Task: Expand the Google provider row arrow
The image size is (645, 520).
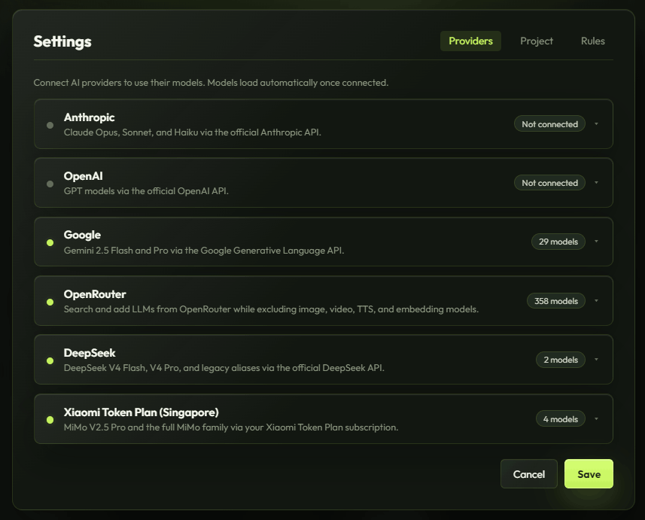Action: click(x=596, y=242)
